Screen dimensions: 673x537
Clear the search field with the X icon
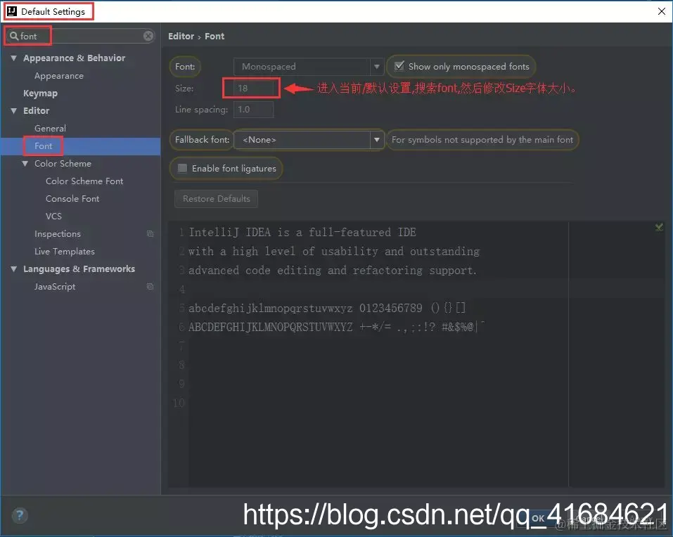148,36
